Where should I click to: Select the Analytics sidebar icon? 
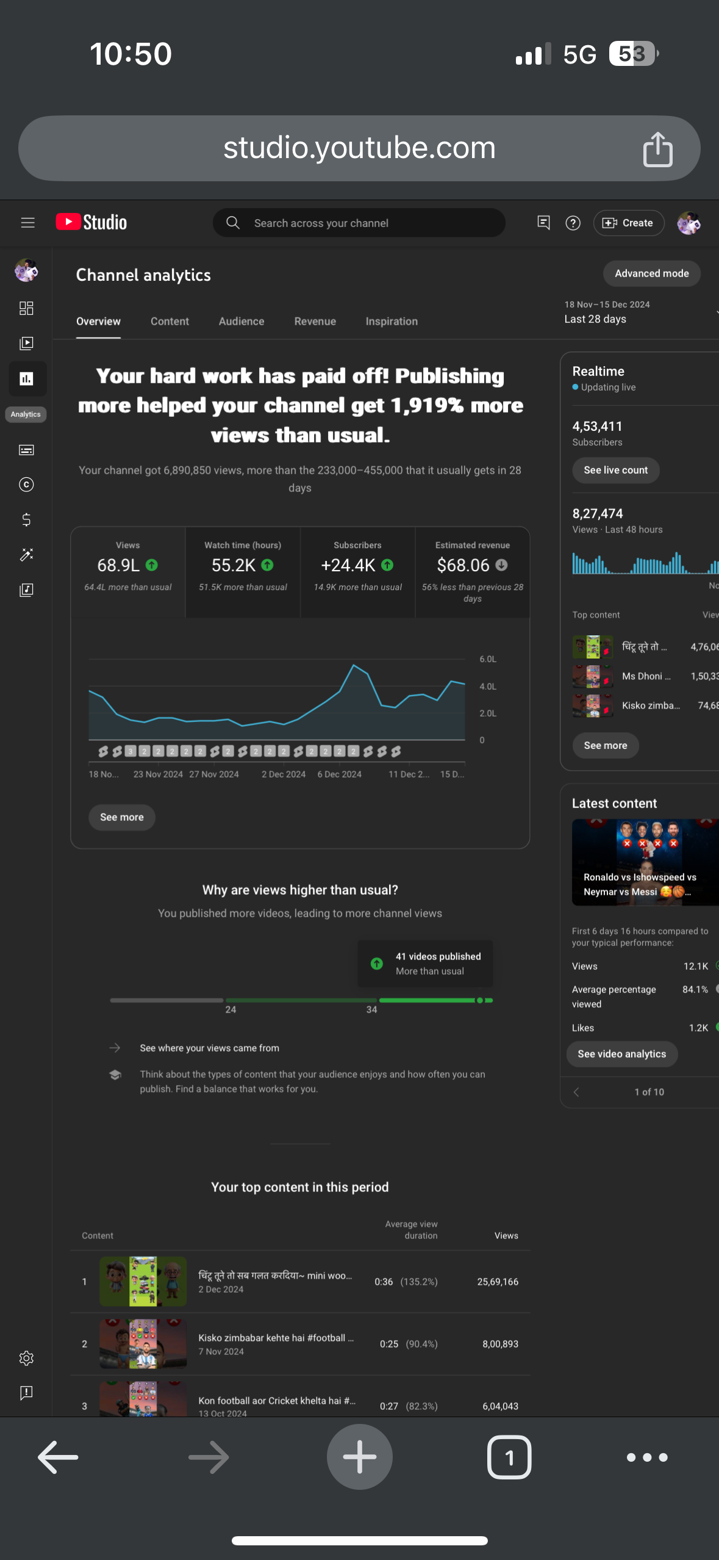pyautogui.click(x=26, y=379)
